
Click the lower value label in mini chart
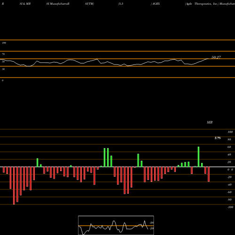click(x=152, y=228)
